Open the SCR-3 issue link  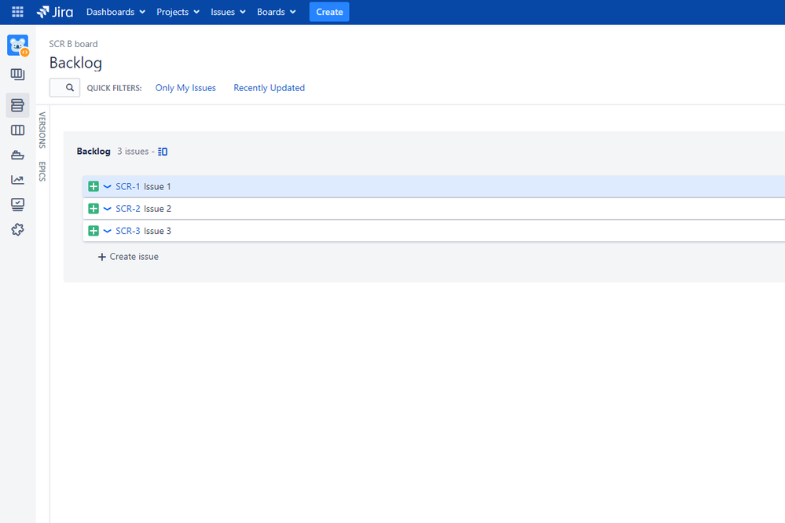[127, 231]
